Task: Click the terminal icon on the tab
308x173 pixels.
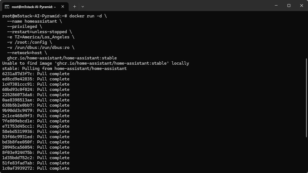Action: [7, 7]
